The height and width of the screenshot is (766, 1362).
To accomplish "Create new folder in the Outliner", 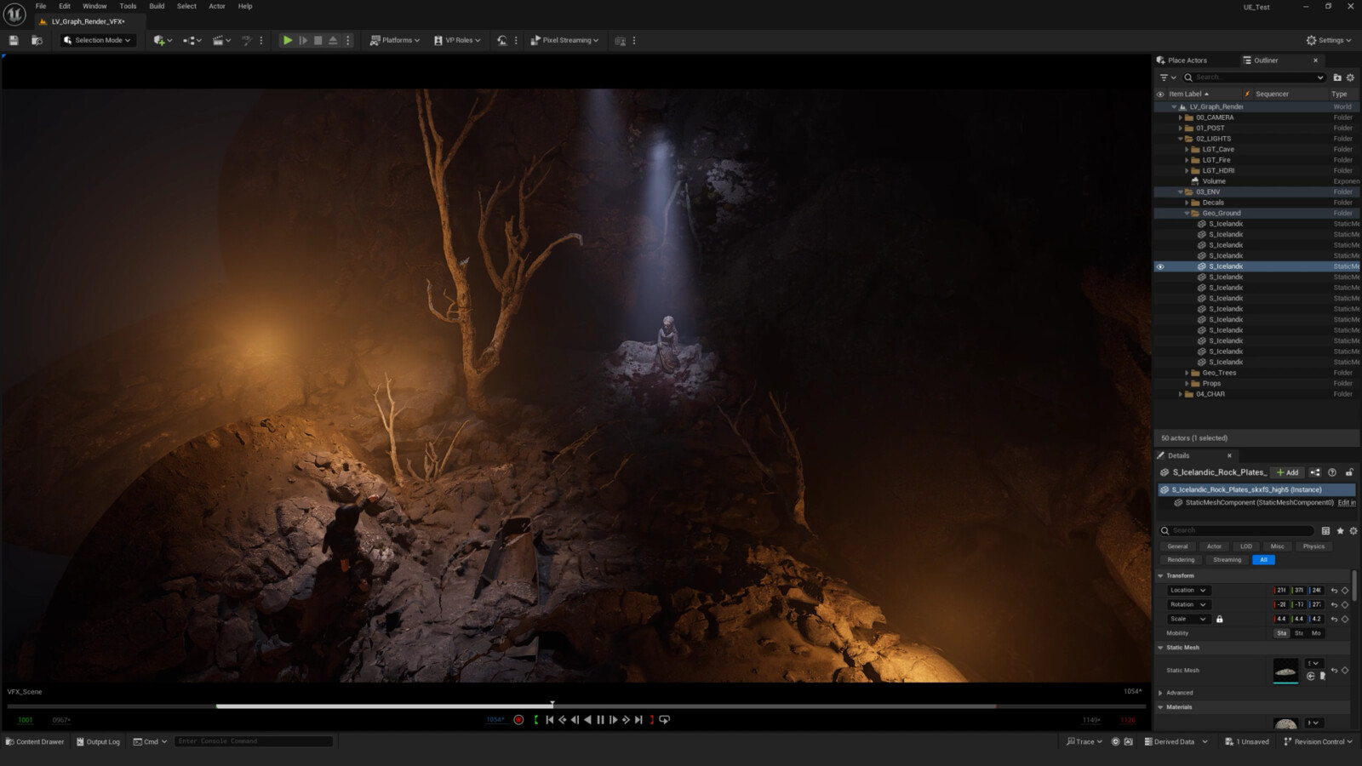I will (x=1337, y=77).
